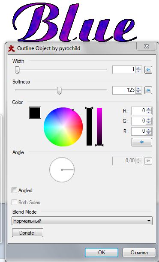Decrease G value with down arrow
The image size is (159, 262).
pyautogui.click(x=148, y=122)
